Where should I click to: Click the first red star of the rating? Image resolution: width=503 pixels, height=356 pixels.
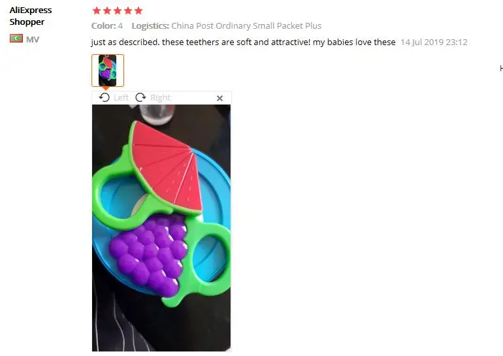coord(96,11)
